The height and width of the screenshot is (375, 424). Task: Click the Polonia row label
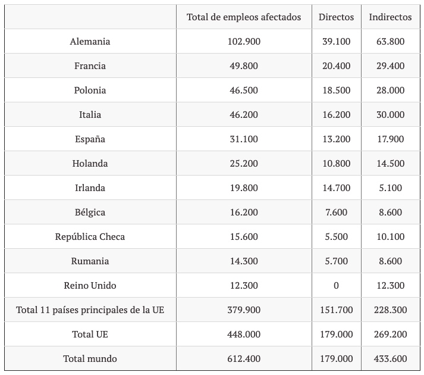pos(90,90)
